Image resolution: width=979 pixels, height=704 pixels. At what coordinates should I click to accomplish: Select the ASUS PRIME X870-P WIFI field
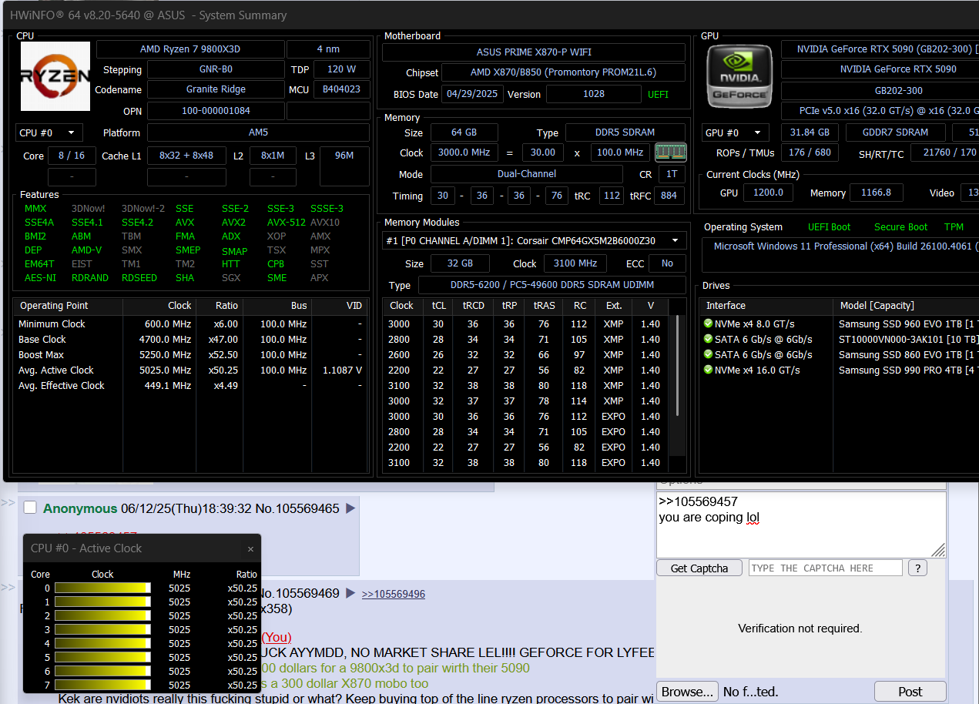coord(533,52)
